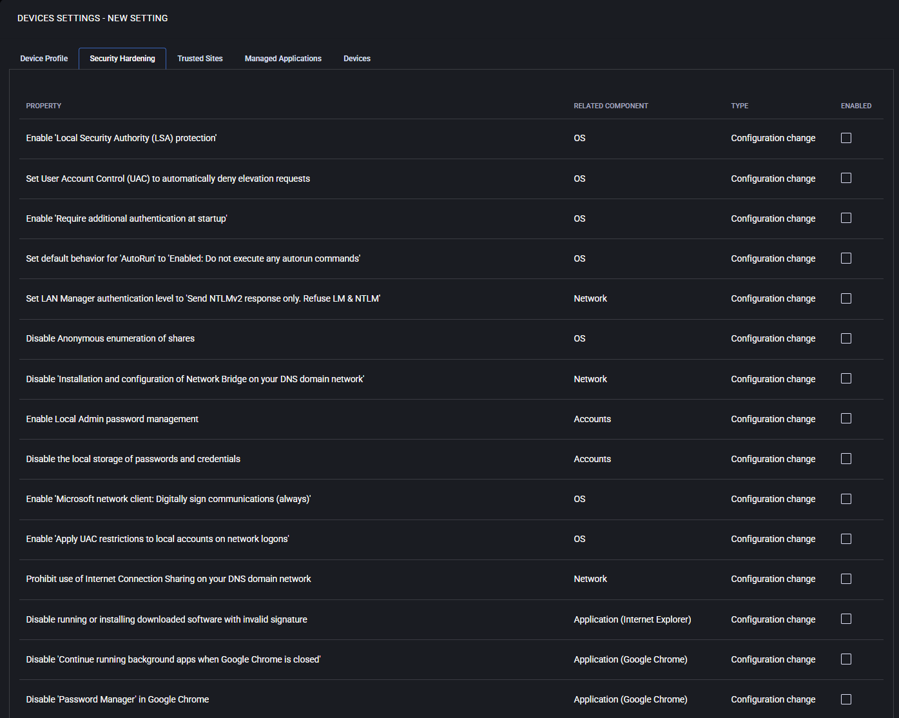Click 'Network' cell in LAN Manager row
Viewport: 899px width, 718px height.
pos(590,298)
